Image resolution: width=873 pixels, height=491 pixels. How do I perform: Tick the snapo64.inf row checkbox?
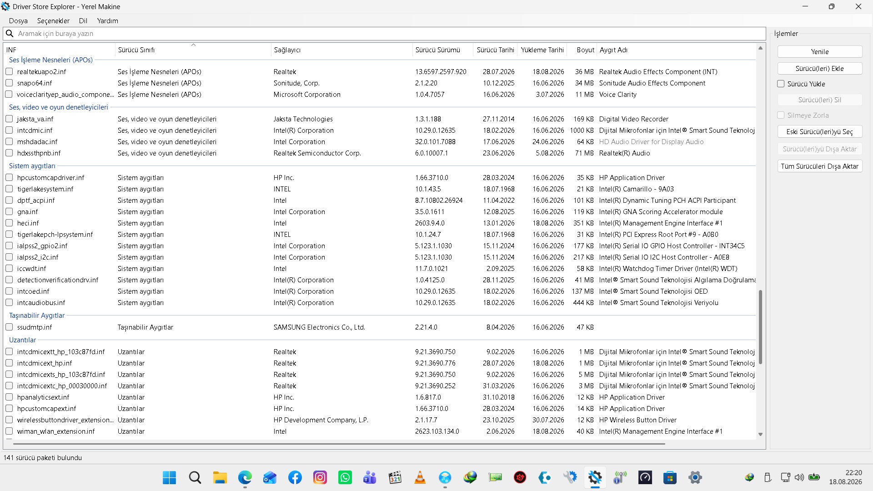[x=9, y=83]
